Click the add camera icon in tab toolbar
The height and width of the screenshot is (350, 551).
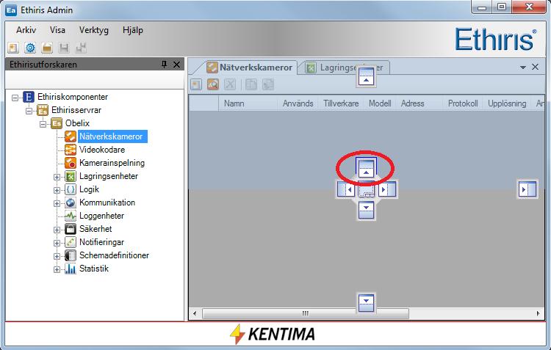[x=196, y=84]
